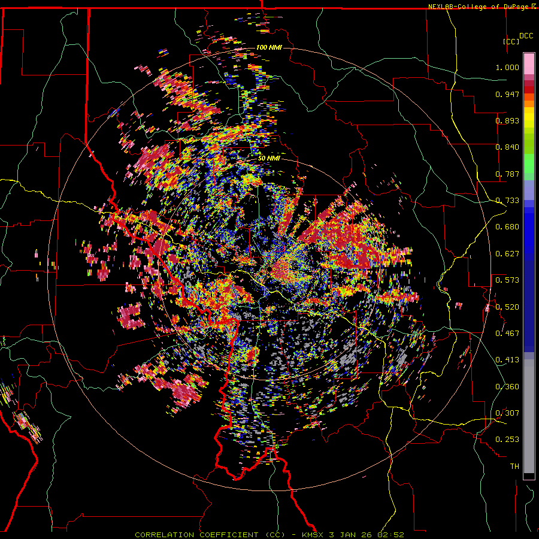Click the 0.733 legend value

(507, 201)
